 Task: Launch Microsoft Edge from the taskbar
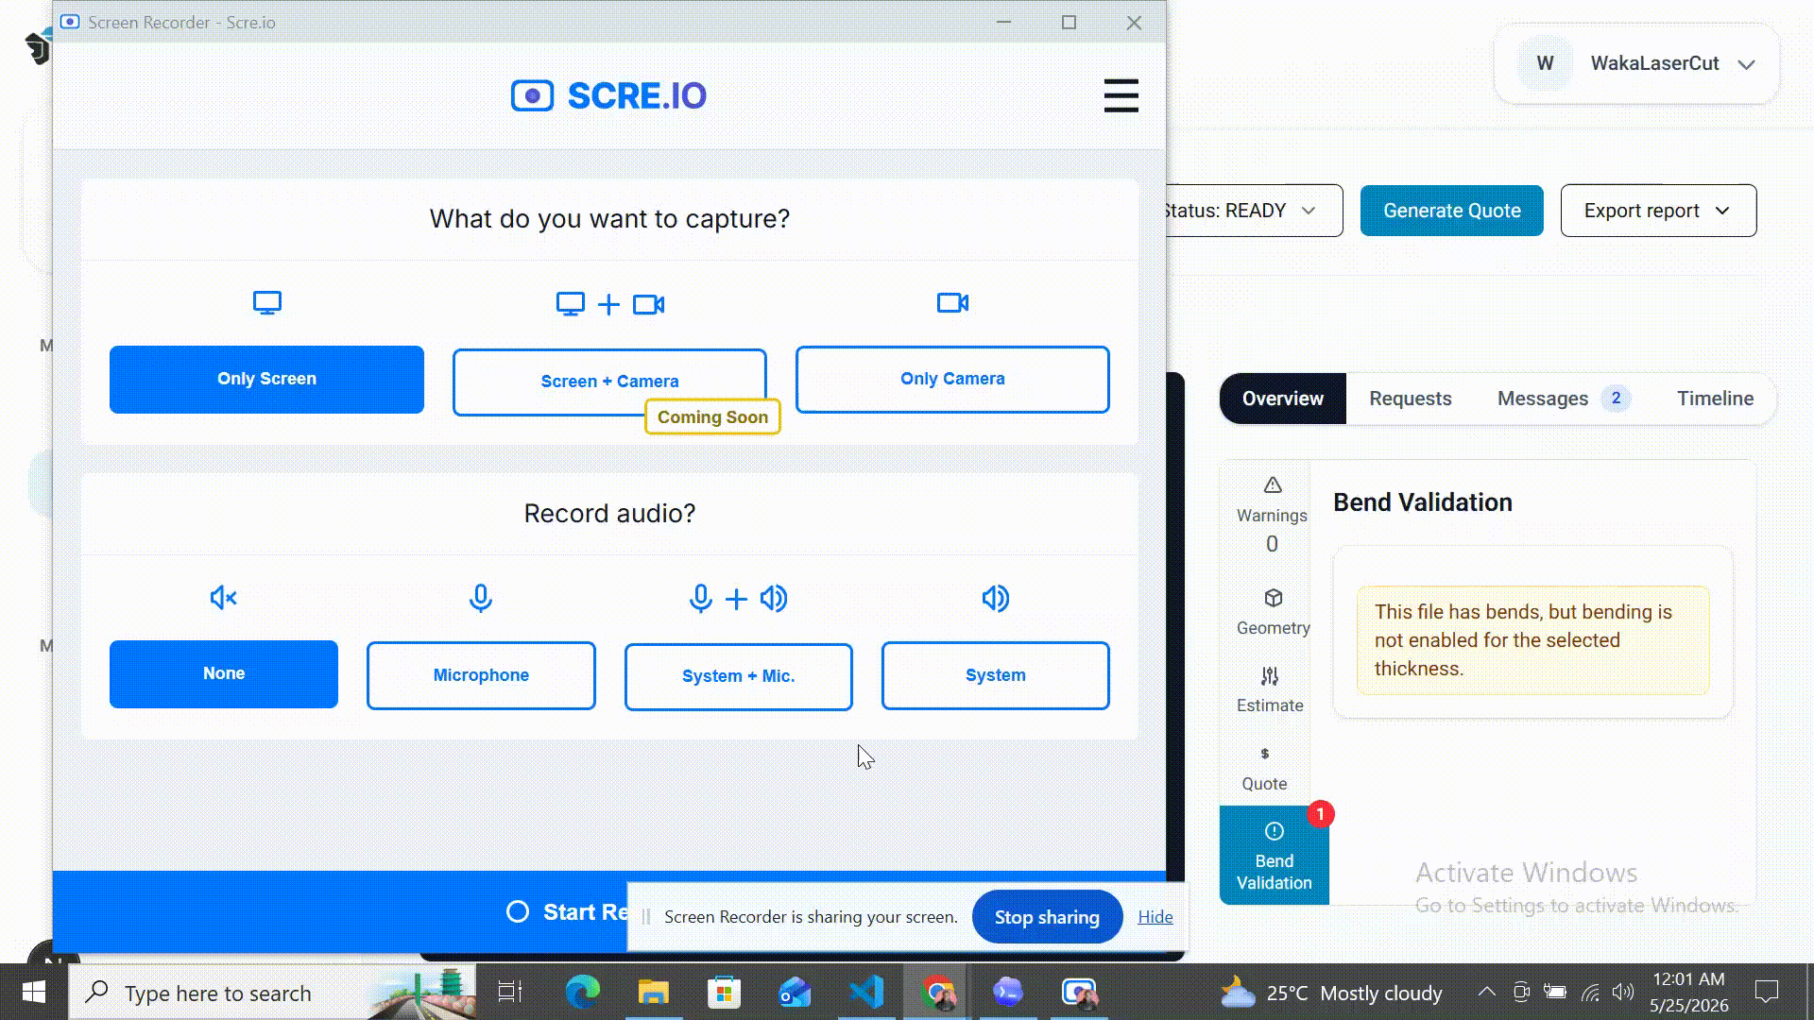[582, 993]
